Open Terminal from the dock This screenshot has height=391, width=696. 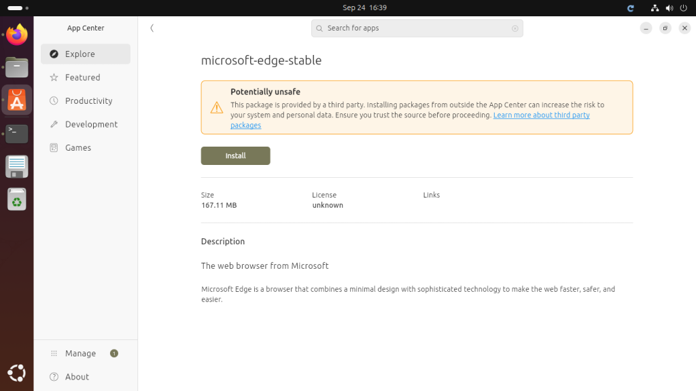(x=17, y=133)
